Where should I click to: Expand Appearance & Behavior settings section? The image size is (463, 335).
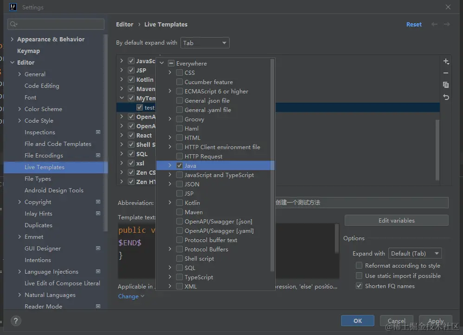tap(12, 39)
